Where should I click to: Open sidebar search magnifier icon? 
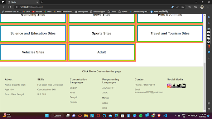click(209, 17)
